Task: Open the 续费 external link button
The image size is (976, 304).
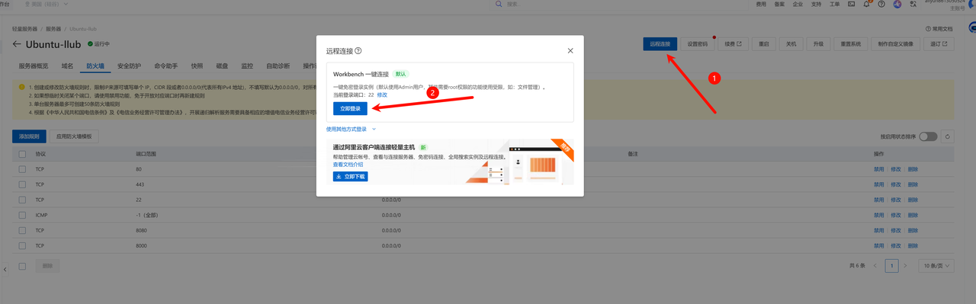Action: (x=733, y=44)
